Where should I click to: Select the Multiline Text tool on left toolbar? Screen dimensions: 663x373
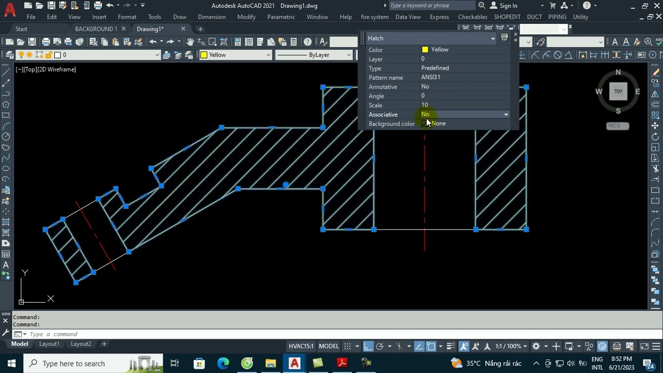[6, 265]
